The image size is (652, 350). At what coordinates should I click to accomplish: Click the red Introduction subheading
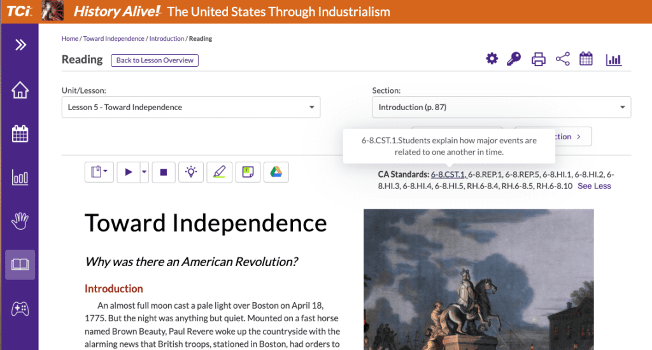tap(114, 288)
